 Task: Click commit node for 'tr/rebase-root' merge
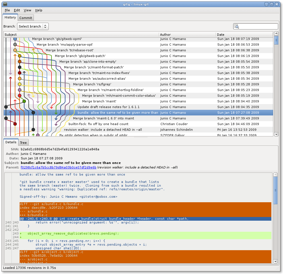[x=15, y=50]
